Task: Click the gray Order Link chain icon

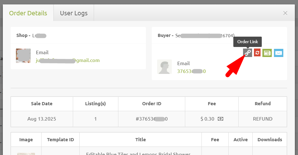Action: click(x=247, y=53)
